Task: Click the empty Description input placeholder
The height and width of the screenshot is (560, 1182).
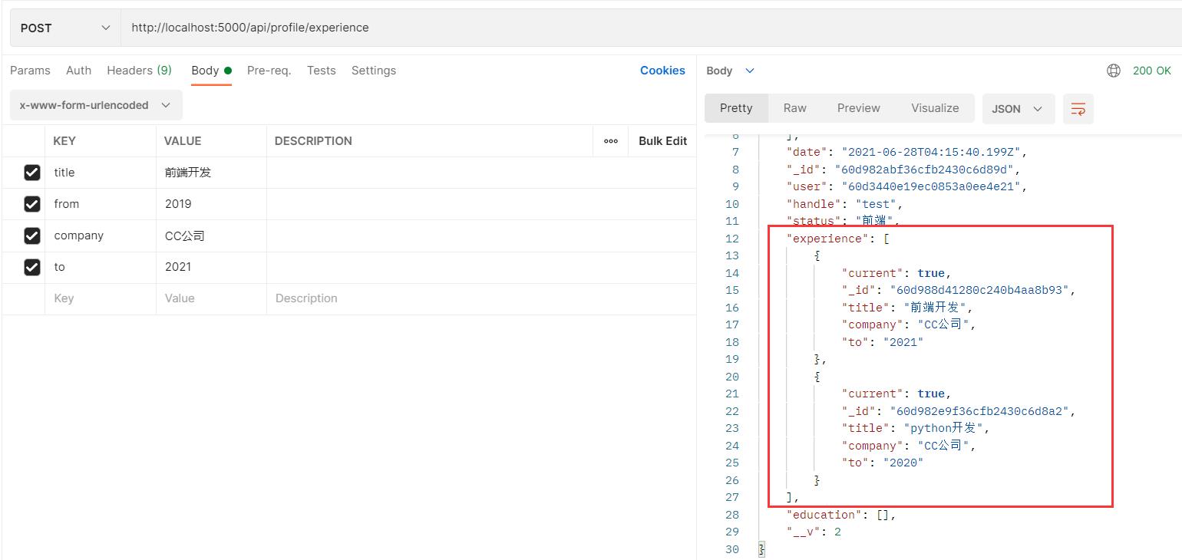Action: click(x=481, y=298)
